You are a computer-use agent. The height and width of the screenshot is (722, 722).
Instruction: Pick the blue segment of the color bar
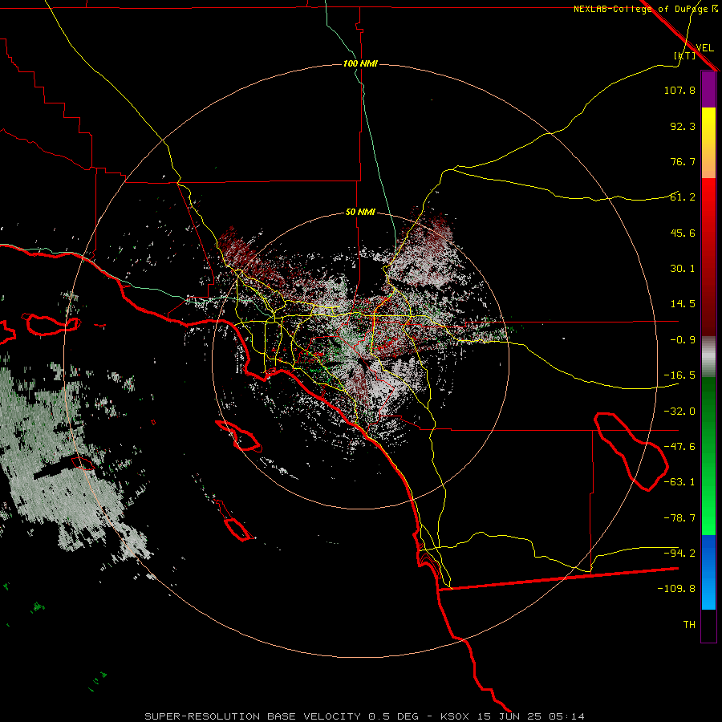[x=708, y=572]
